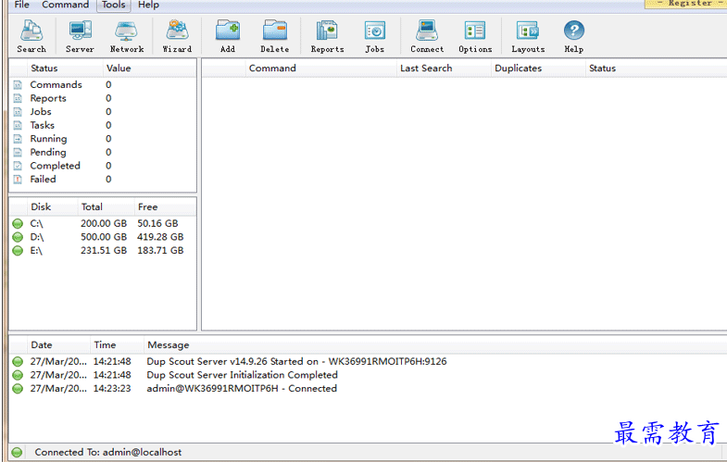Click the Delete command icon
The height and width of the screenshot is (462, 727).
click(x=275, y=36)
